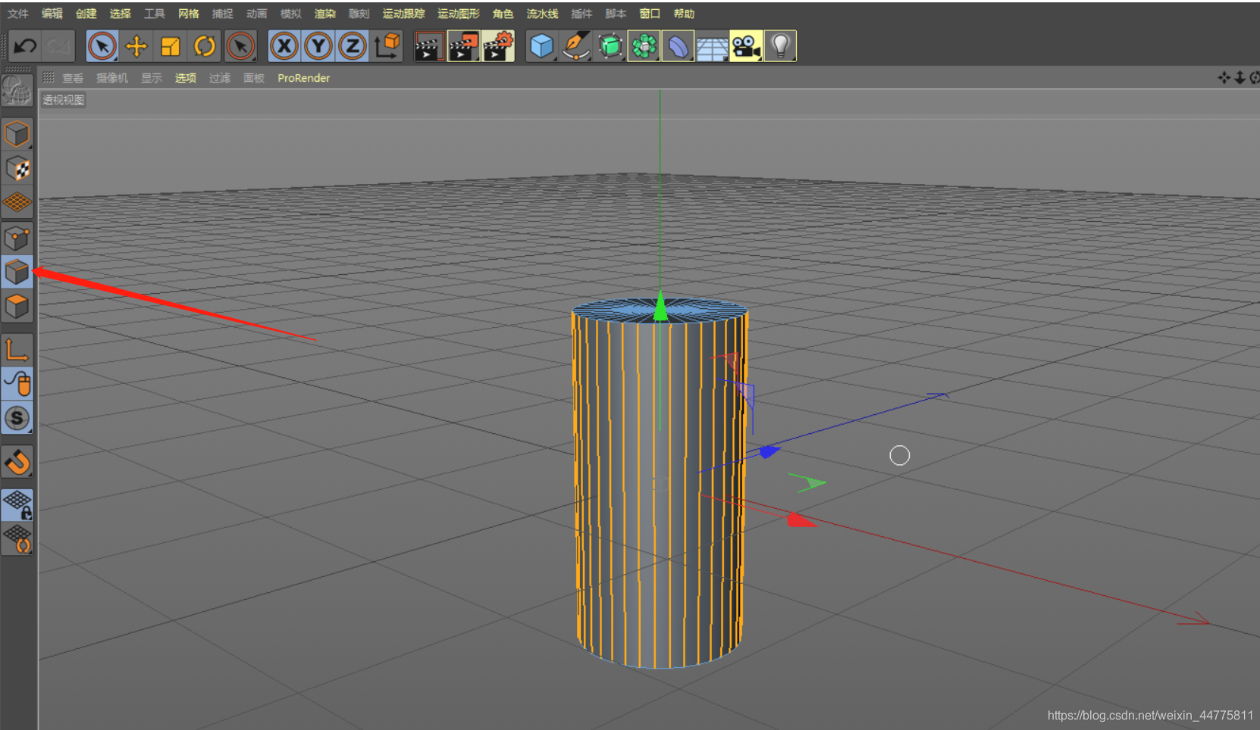Select the Move tool cross-arrows icon
This screenshot has width=1260, height=730.
pos(136,46)
